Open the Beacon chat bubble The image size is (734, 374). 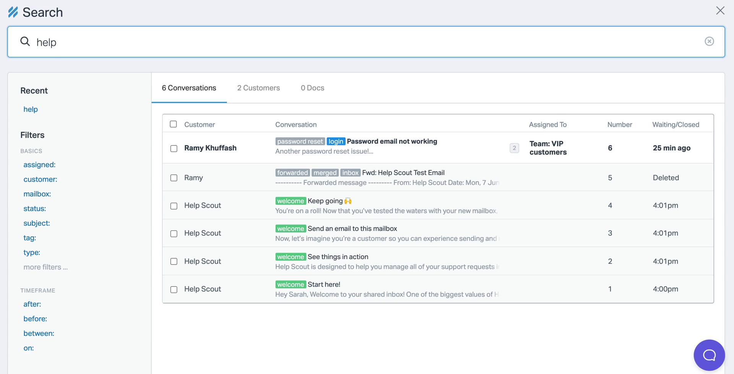click(x=709, y=355)
